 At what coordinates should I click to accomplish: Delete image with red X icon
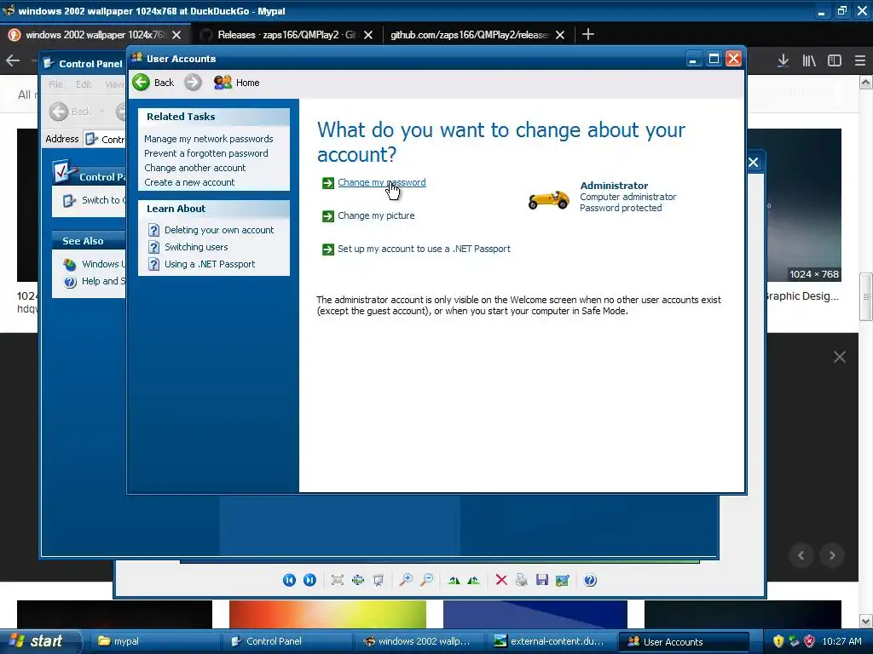[501, 581]
